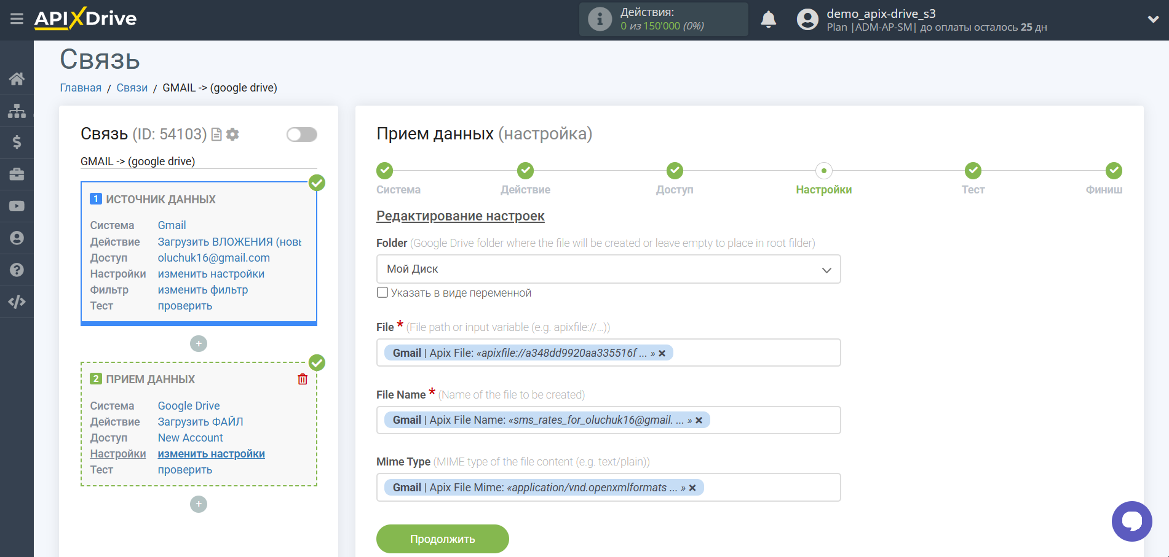1169x557 pixels.
Task: Click the user profile avatar icon
Action: pos(807,20)
